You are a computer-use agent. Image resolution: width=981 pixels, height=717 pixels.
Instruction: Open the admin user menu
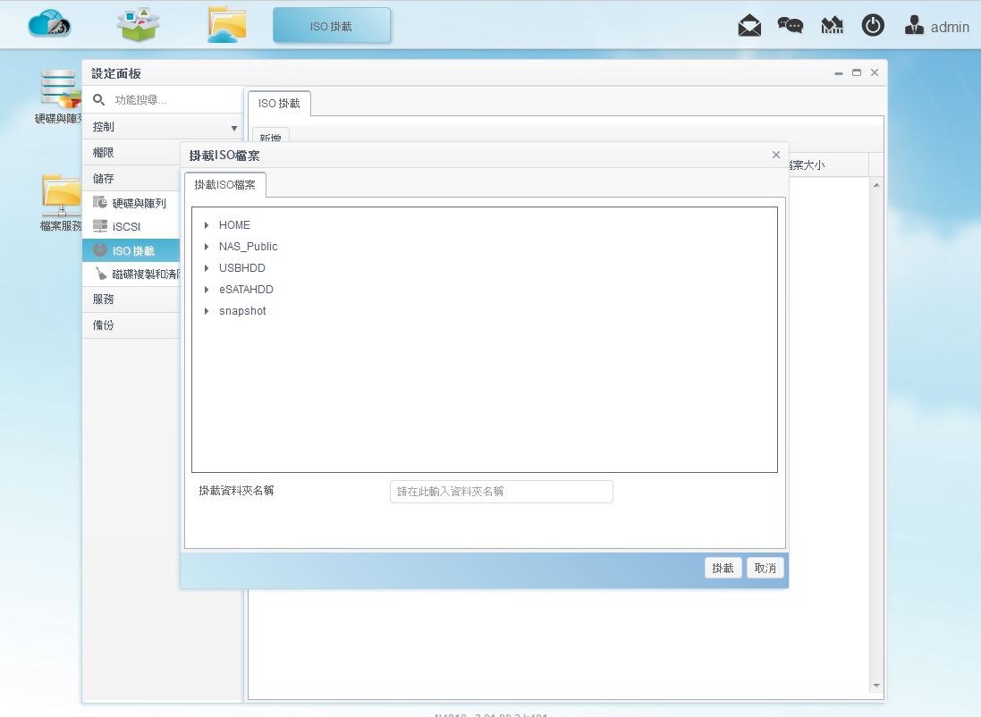[x=936, y=26]
